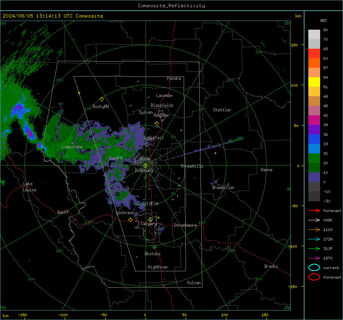Click the Limestone label
The image size is (343, 320).
click(x=72, y=147)
